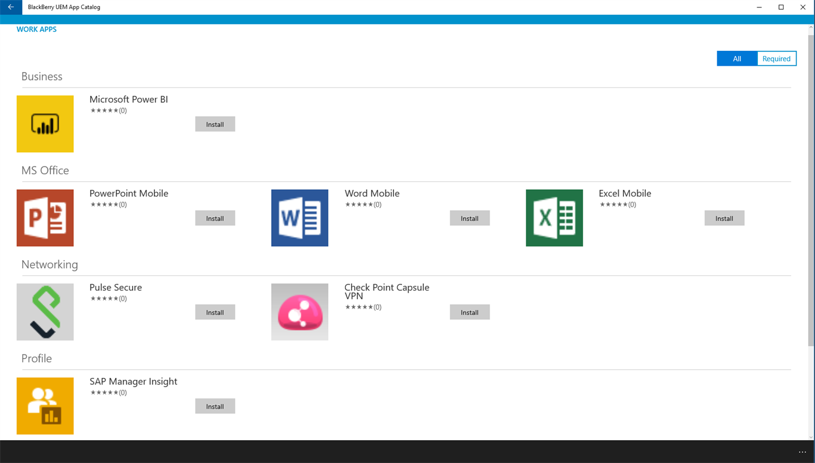
Task: Install PowerPoint Mobile
Action: 215,218
